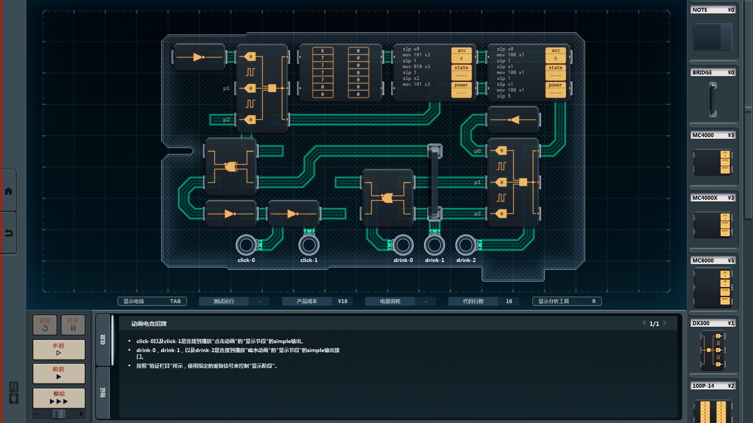
Task: Select the MC4000 microcontroller part
Action: 713,162
